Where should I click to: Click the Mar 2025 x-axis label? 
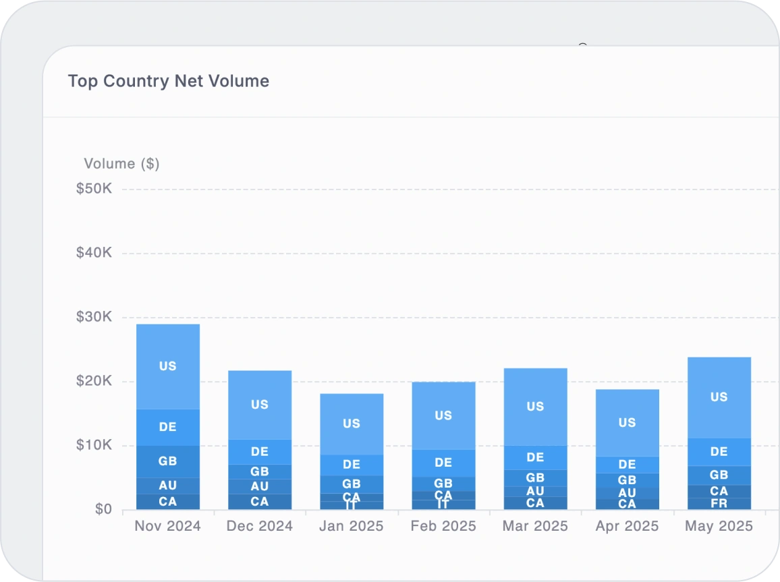pos(535,527)
